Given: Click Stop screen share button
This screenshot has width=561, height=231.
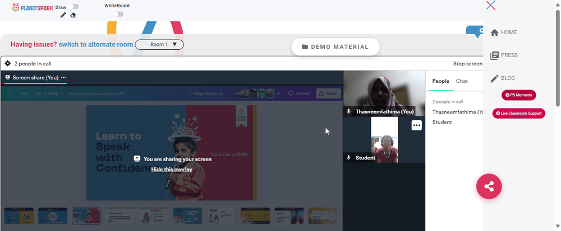Looking at the screenshot, I should tap(468, 63).
